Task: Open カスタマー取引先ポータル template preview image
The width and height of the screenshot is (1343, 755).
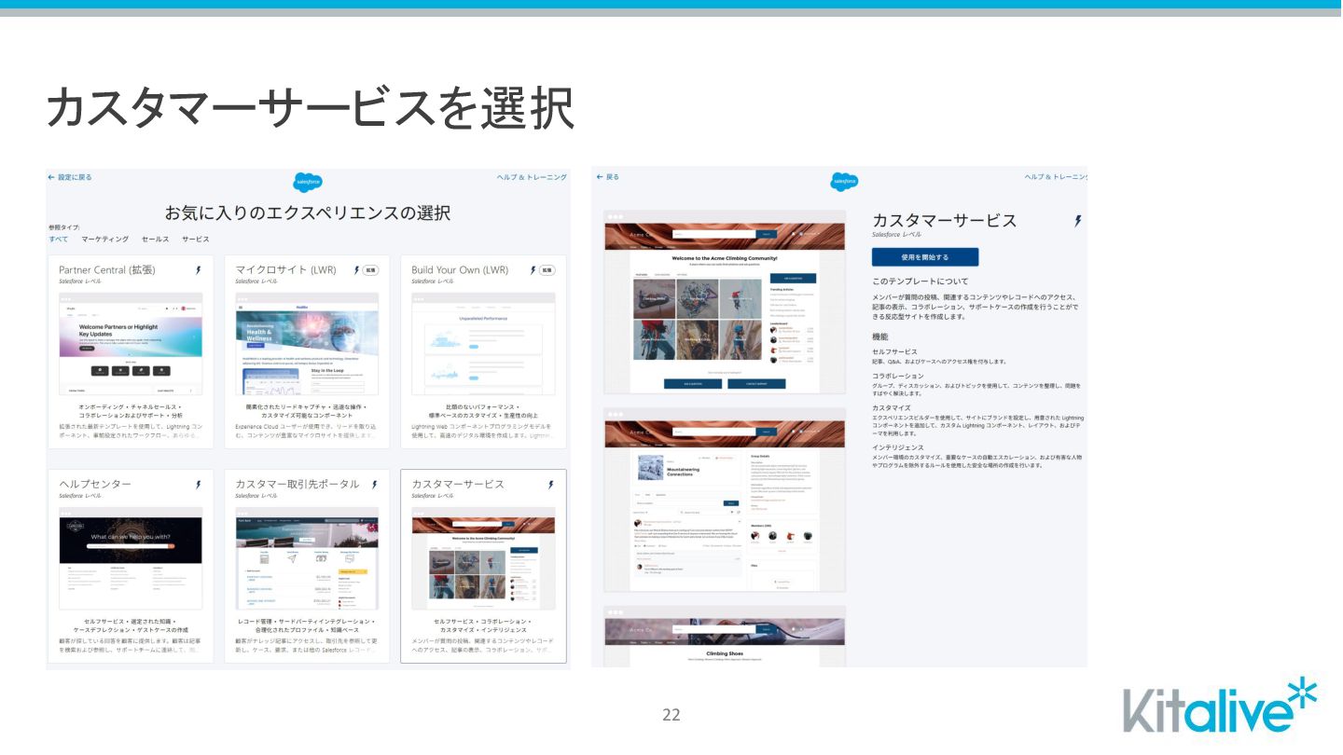Action: click(307, 557)
